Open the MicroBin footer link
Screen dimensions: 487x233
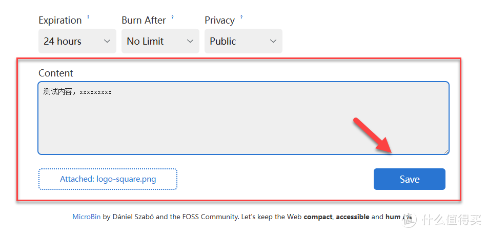tap(87, 217)
